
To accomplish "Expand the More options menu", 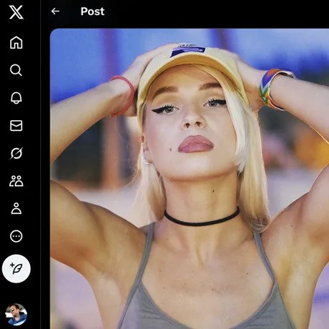I will [x=16, y=236].
